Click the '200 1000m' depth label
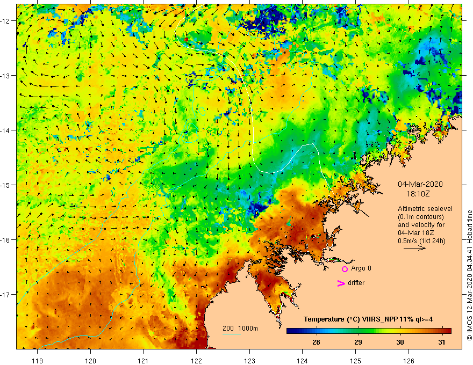The image size is (473, 365). pos(240,328)
